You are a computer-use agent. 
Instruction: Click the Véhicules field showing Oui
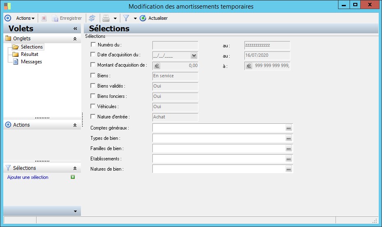(x=175, y=107)
